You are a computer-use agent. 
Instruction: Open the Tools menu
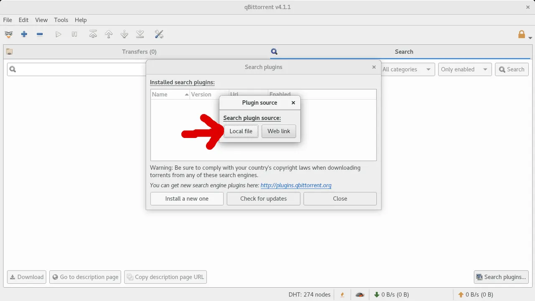coord(61,20)
